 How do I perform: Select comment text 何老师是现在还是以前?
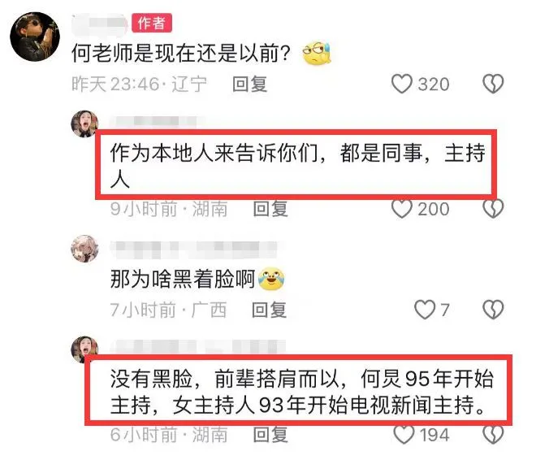(x=181, y=54)
